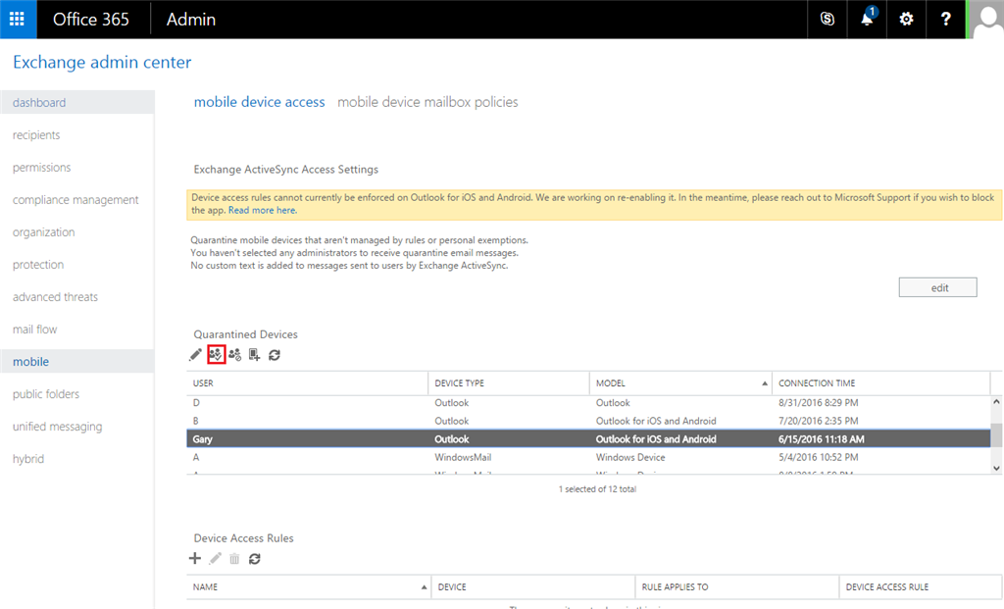Select Gary's Outlook for iOS and Android row

tap(588, 439)
